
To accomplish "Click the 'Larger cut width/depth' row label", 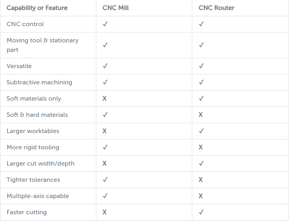I will (x=40, y=164).
